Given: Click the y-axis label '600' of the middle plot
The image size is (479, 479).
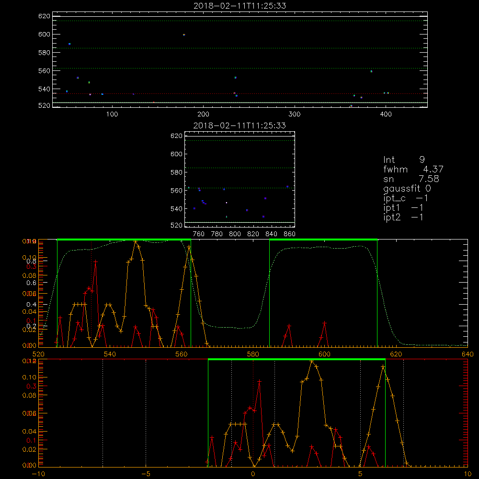Looking at the screenshot, I should [x=176, y=154].
